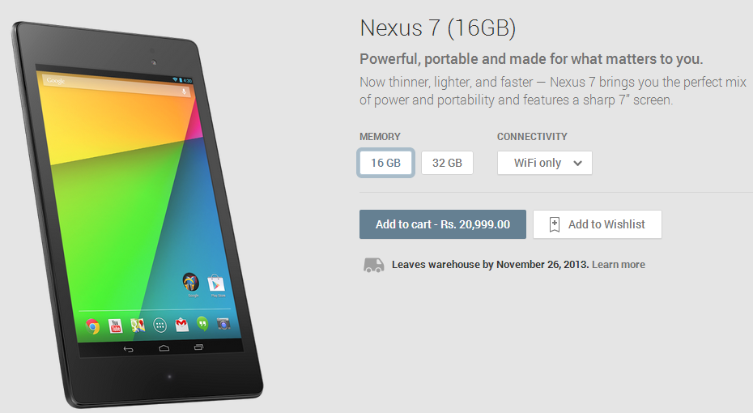Click the Play Store icon on the tablet
Viewport: 753px width, 413px height.
point(216,283)
